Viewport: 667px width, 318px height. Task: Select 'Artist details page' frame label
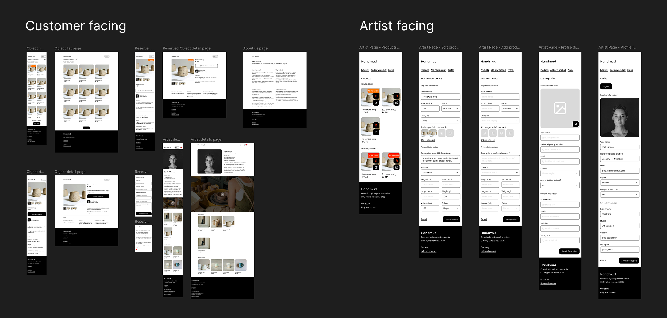(x=206, y=139)
